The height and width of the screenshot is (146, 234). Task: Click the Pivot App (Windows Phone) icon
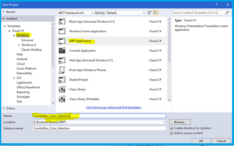click(62, 70)
